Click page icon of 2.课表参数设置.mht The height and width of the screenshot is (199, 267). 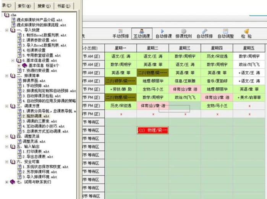(19, 40)
